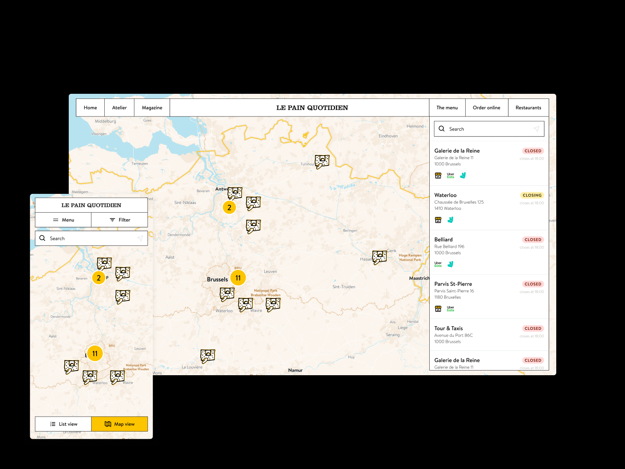Open the Parvis St-Pierre listing
Image resolution: width=625 pixels, height=469 pixels.
pyautogui.click(x=489, y=297)
